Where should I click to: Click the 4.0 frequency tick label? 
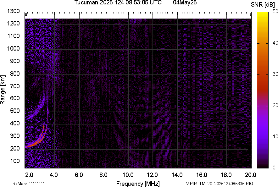coord(54,175)
